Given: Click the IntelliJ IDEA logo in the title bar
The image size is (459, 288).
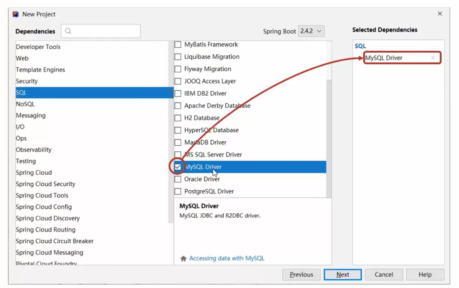Looking at the screenshot, I should click(x=15, y=14).
